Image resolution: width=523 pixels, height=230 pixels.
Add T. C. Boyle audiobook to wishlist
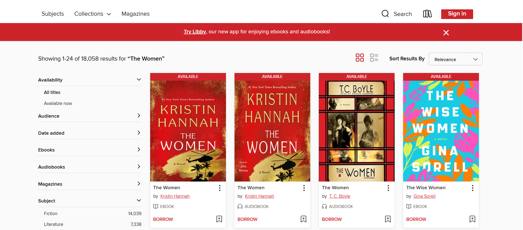pyautogui.click(x=388, y=219)
